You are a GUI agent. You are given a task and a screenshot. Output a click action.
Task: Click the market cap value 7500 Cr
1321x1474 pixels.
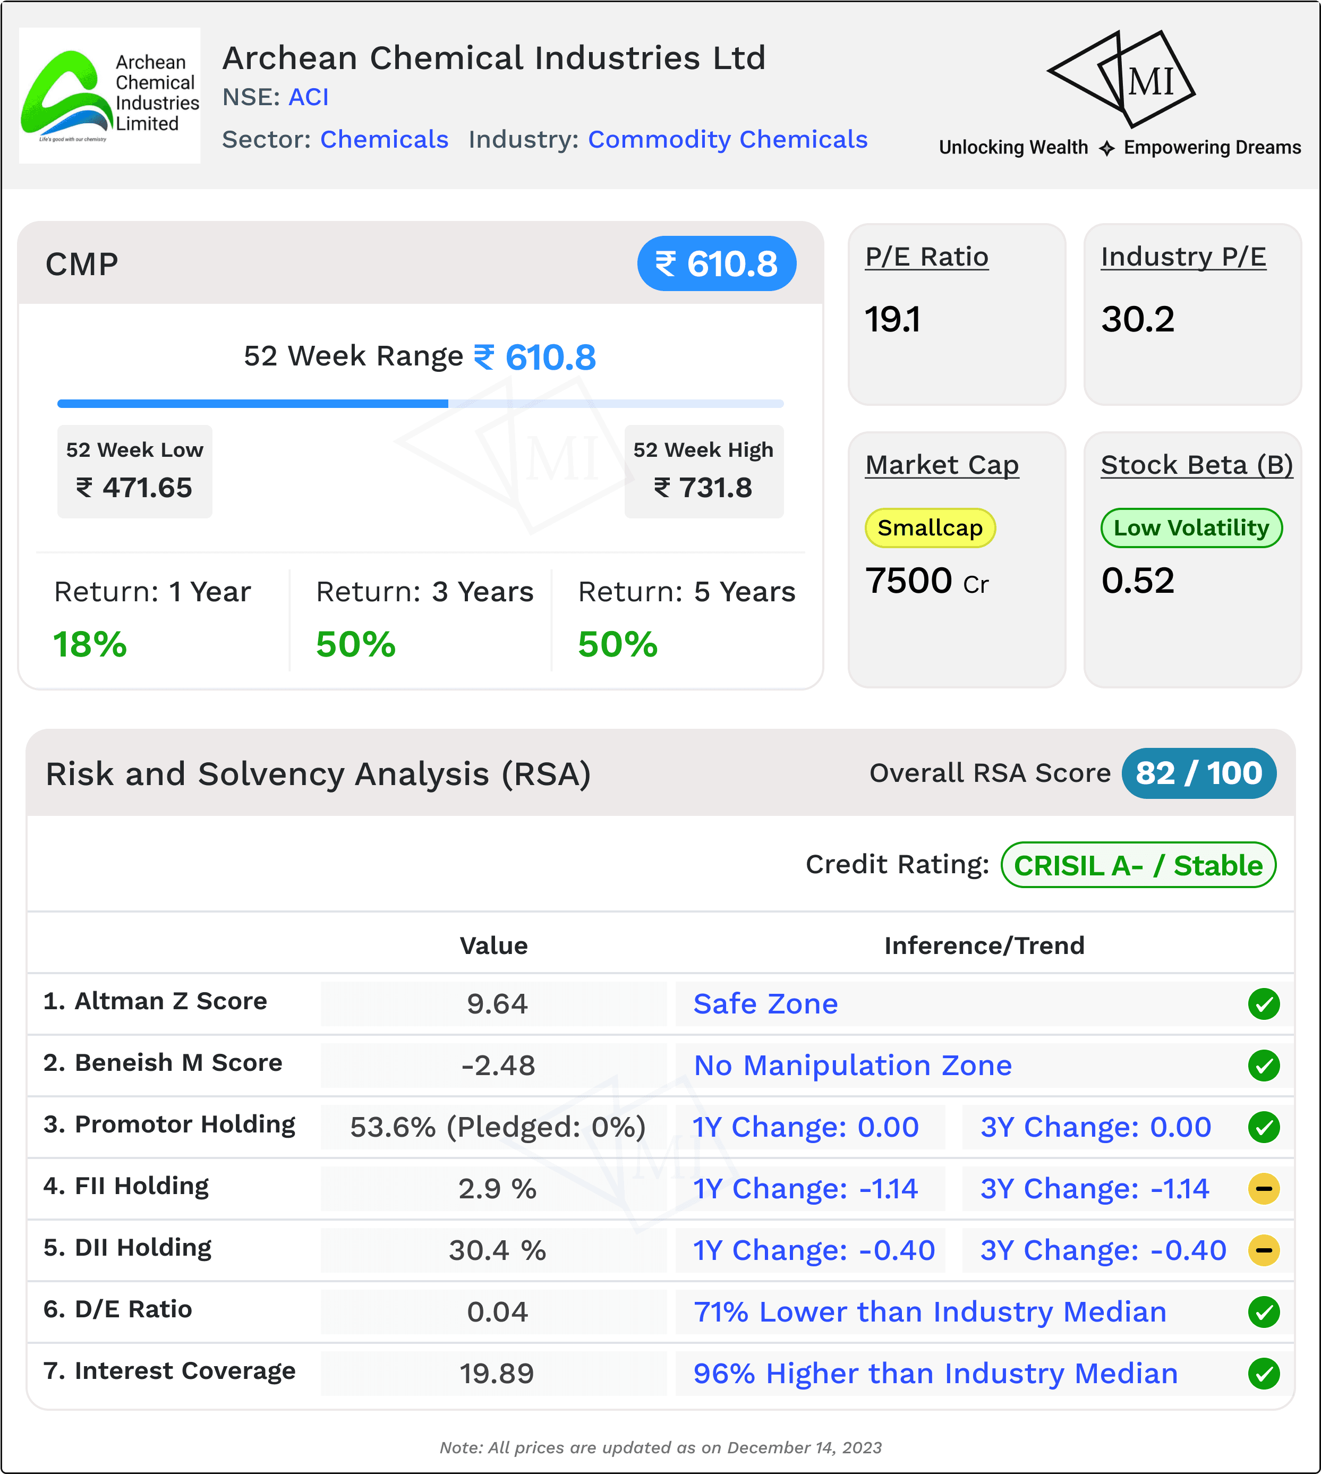[x=927, y=581]
